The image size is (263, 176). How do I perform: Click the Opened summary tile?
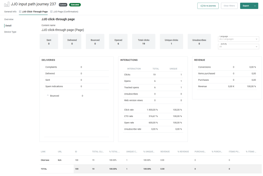[x=118, y=41]
